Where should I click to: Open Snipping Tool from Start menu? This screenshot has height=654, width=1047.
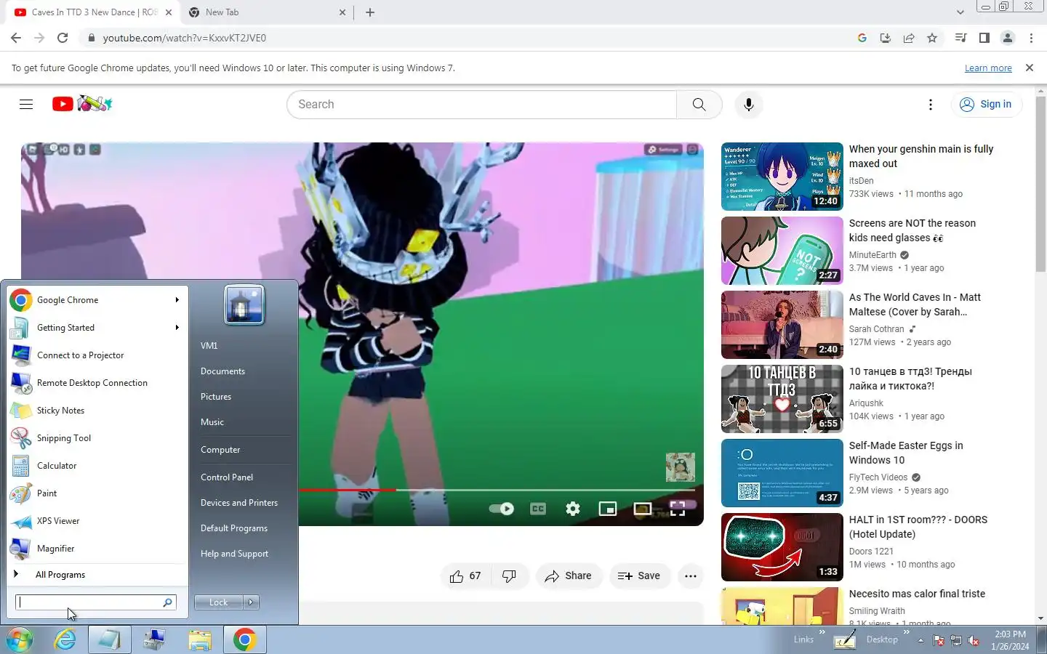pyautogui.click(x=96, y=438)
